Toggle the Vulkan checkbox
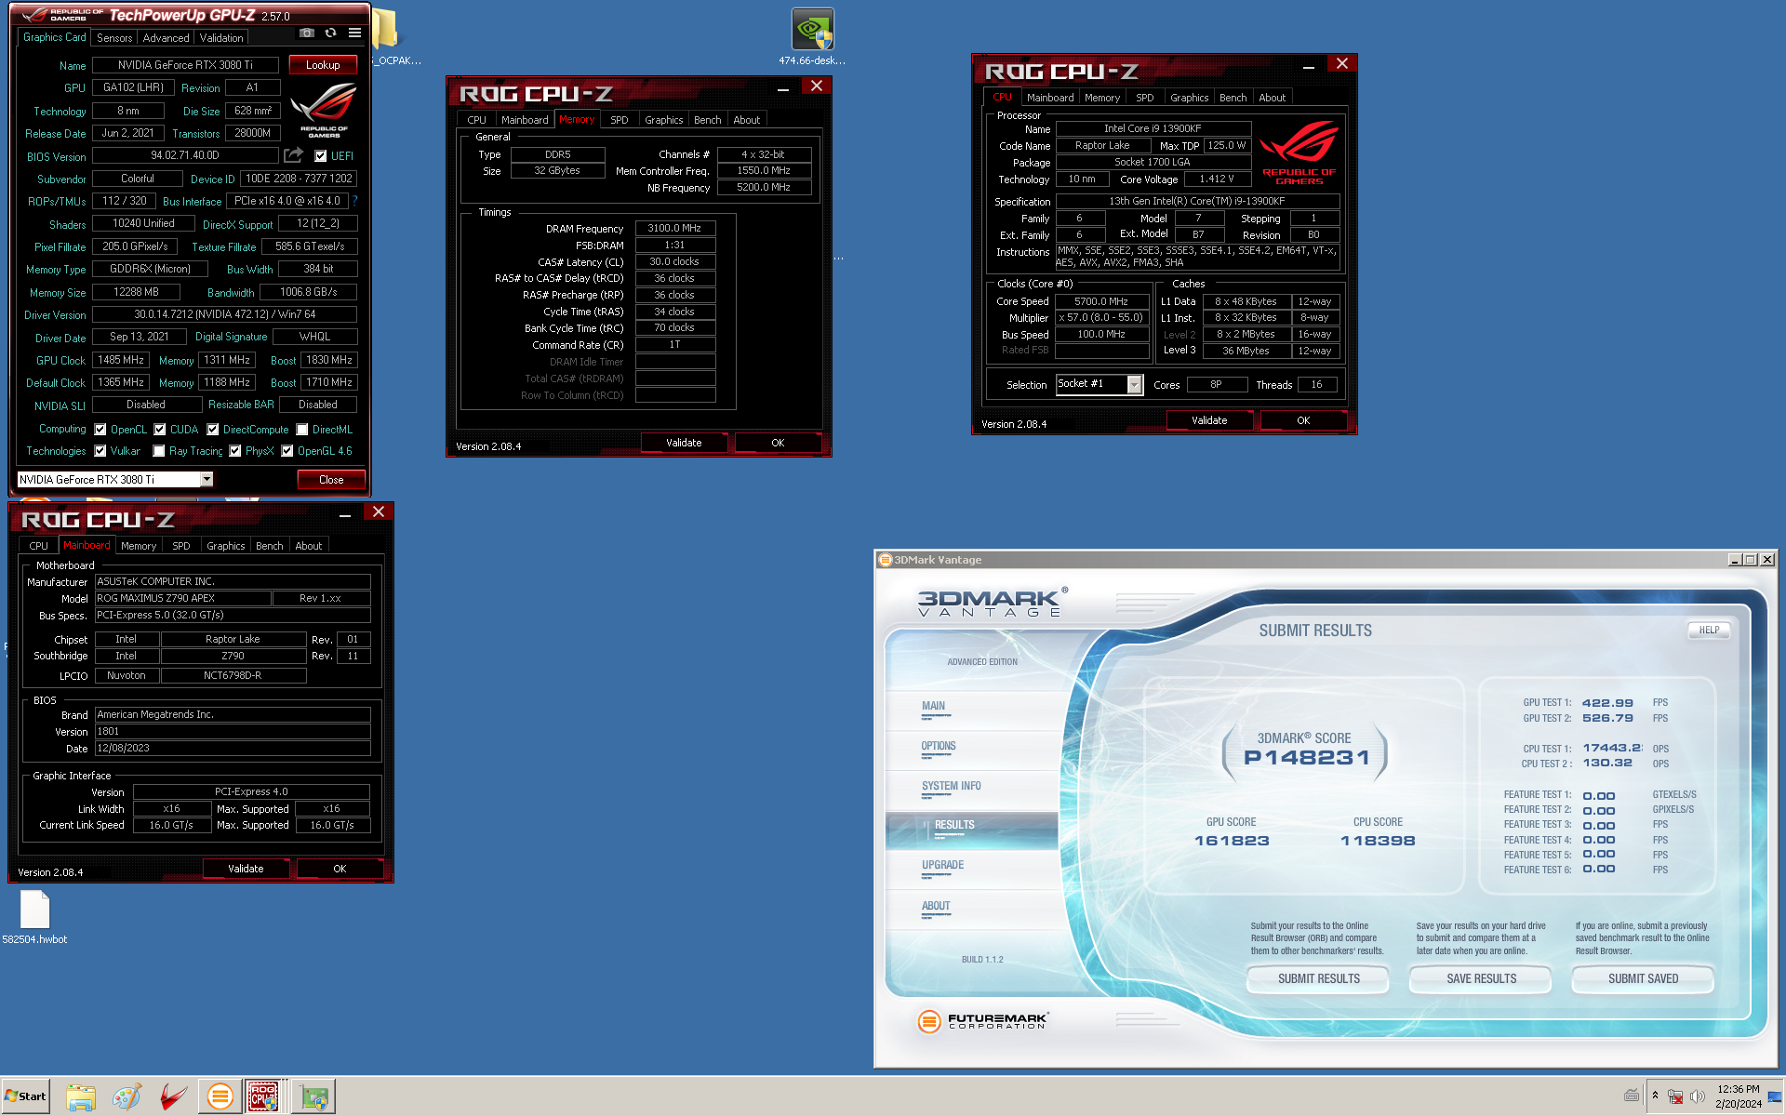Screen dimensions: 1786x1116 click(x=100, y=451)
